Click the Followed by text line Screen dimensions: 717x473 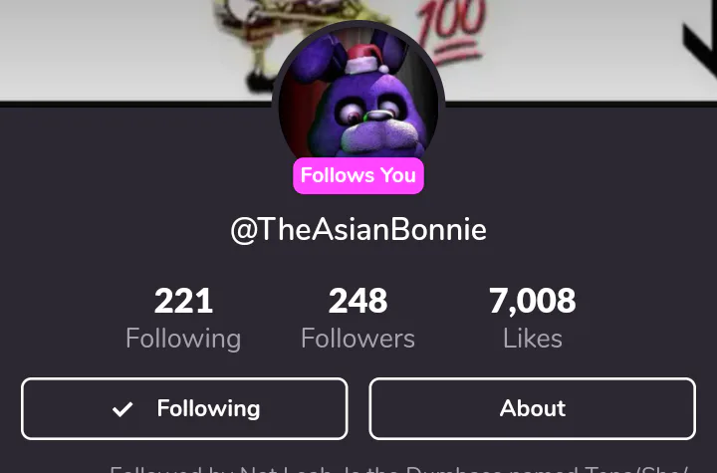tap(398, 469)
